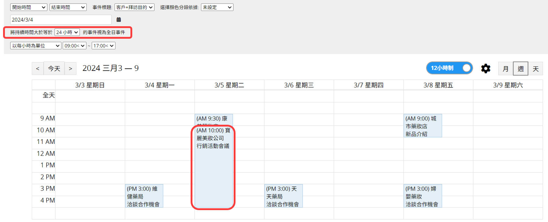
Task: Toggle the 12小時制 time format switch
Action: pos(449,68)
